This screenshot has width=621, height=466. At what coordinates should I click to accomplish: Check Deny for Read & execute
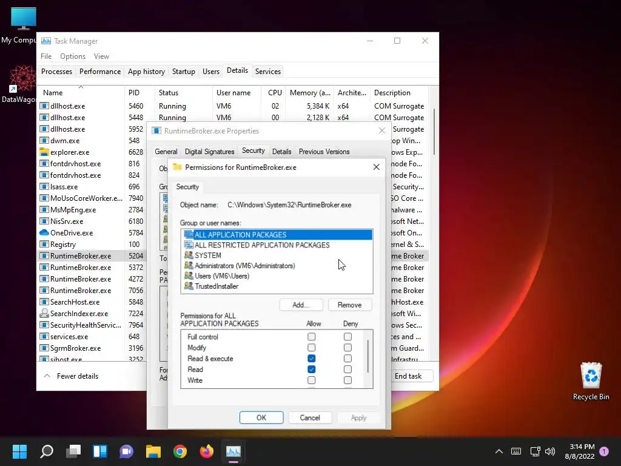(347, 359)
